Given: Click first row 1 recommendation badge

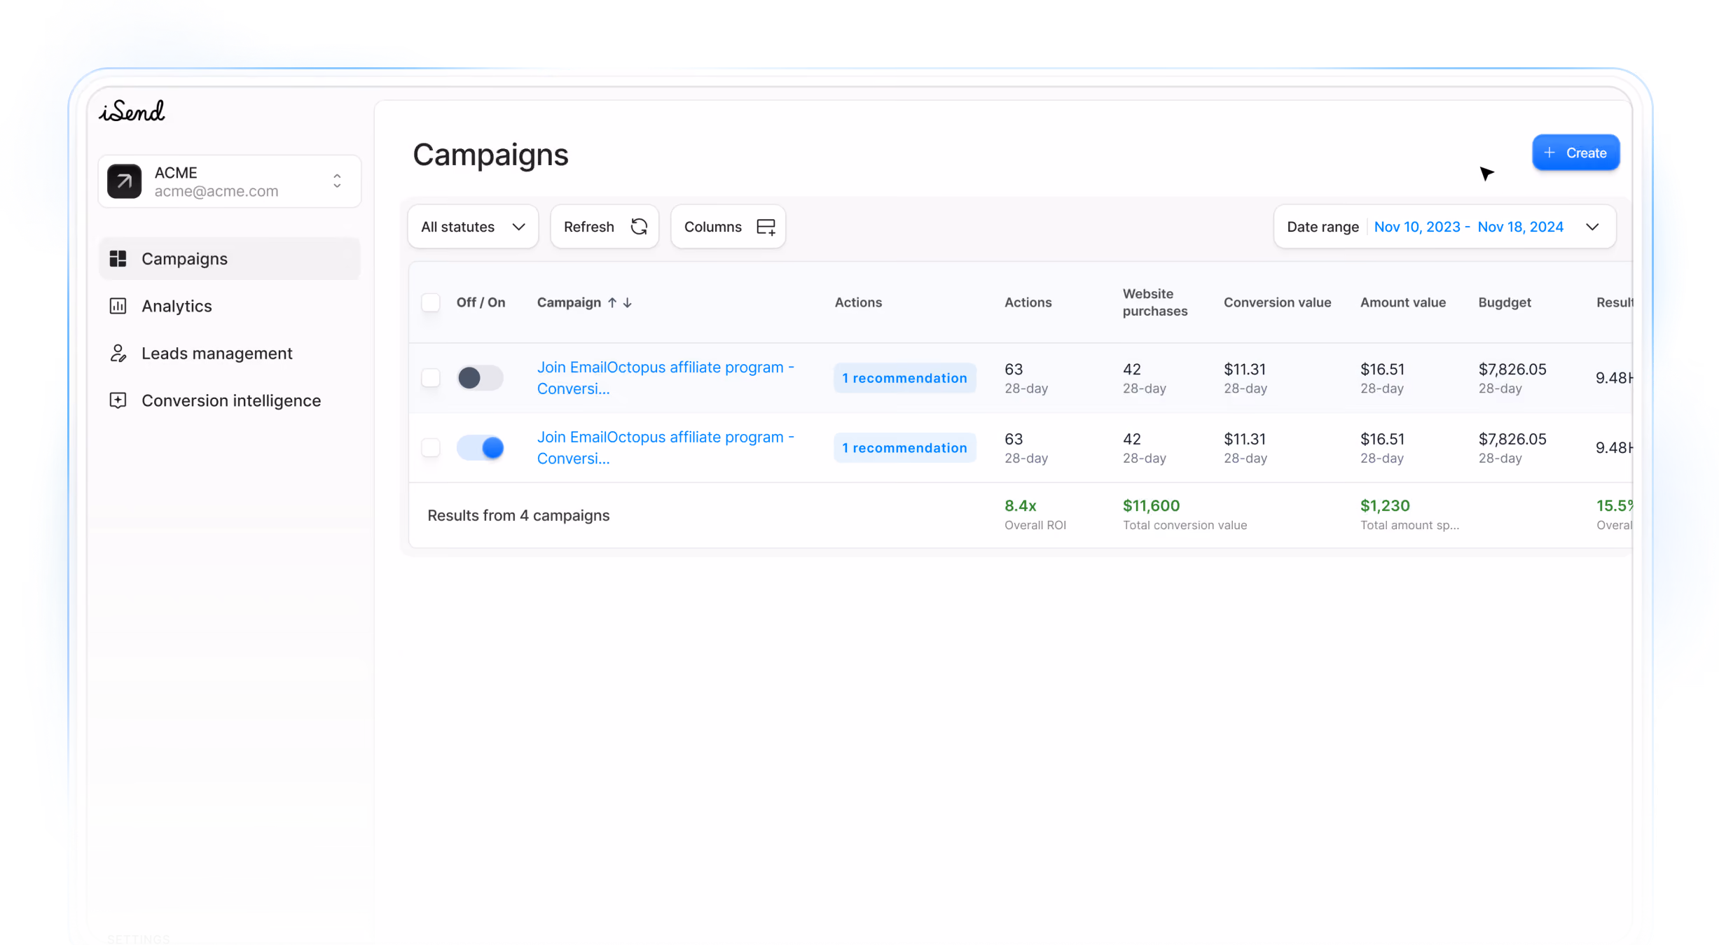Looking at the screenshot, I should pyautogui.click(x=904, y=378).
